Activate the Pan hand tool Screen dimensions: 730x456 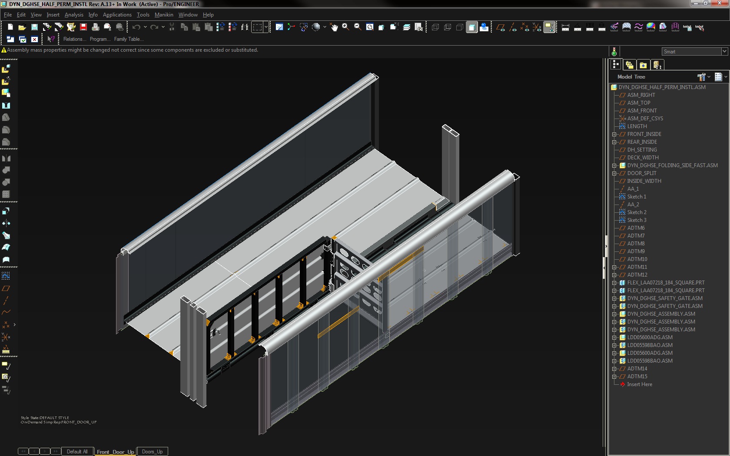[334, 27]
